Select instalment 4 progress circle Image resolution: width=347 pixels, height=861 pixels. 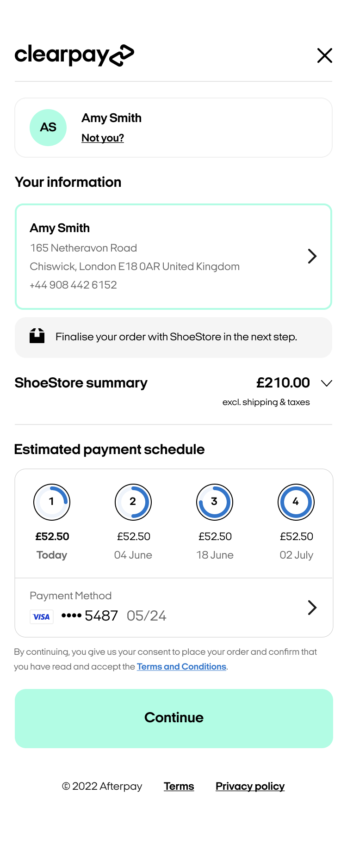pos(296,502)
